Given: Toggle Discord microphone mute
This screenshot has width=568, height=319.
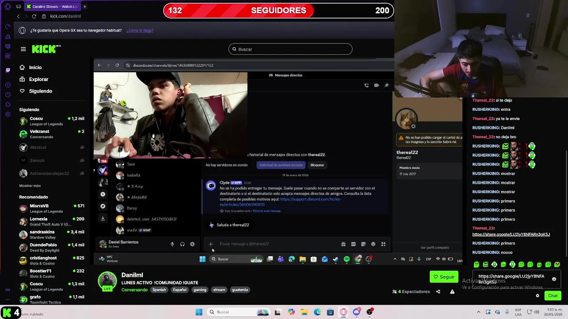Looking at the screenshot, I should [x=172, y=244].
